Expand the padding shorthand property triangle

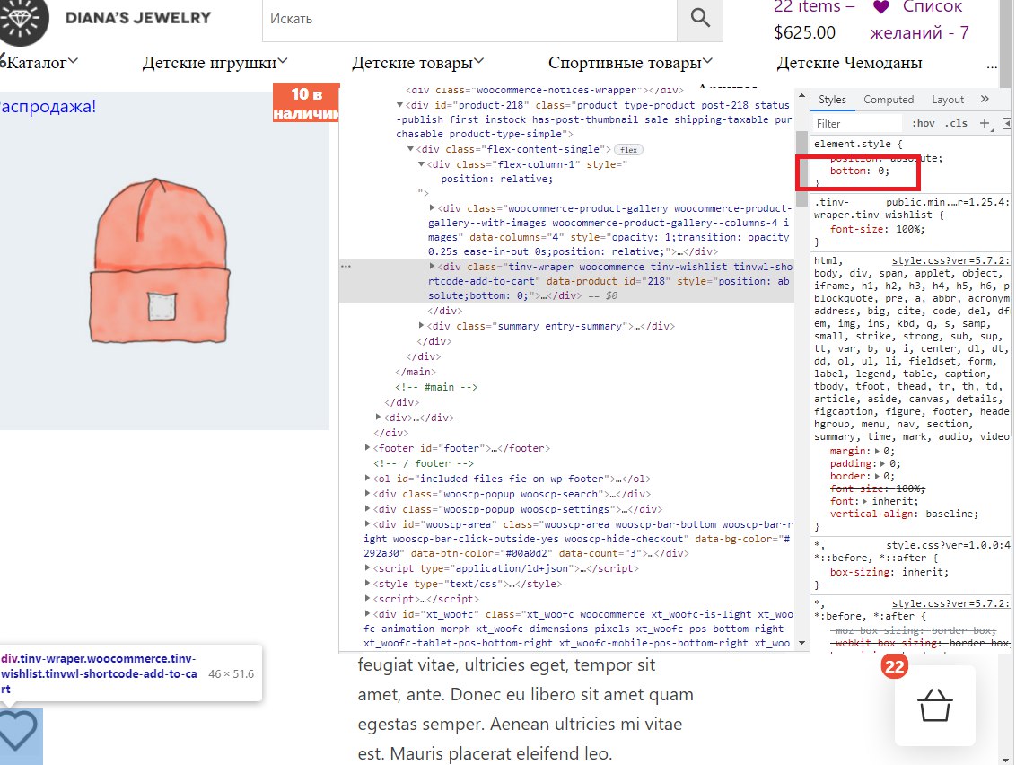coord(882,463)
